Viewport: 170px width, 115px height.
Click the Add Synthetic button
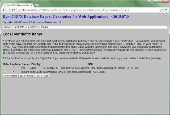[10, 76]
